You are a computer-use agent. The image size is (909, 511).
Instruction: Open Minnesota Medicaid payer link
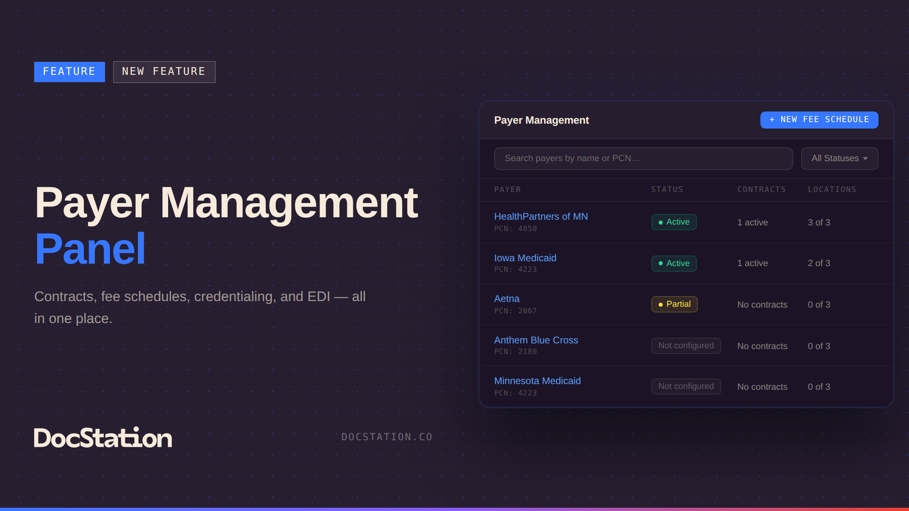pos(537,381)
